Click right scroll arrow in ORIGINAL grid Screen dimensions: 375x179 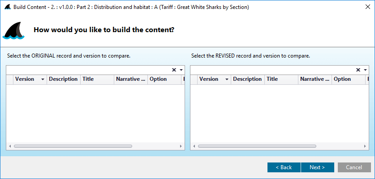click(x=181, y=146)
